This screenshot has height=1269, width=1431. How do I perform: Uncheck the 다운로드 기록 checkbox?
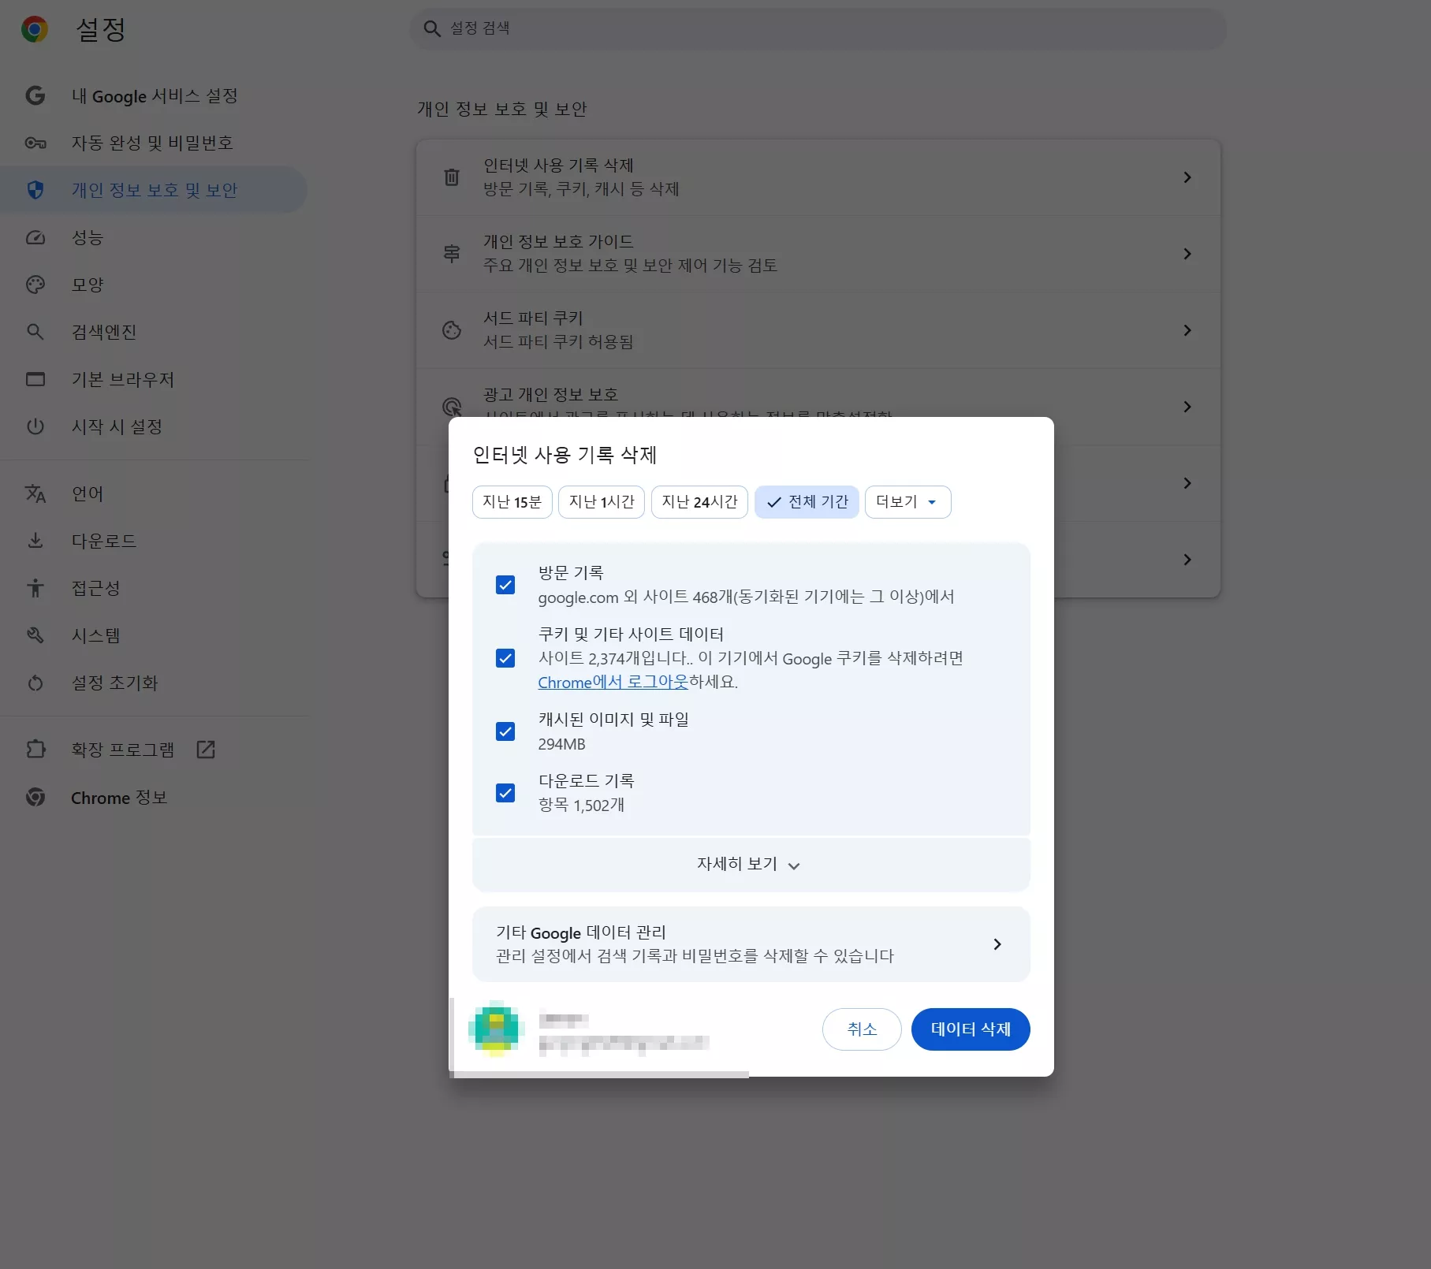505,793
